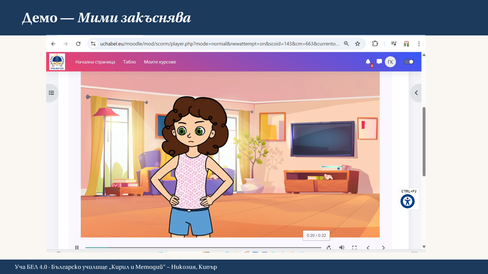Open Моите курсове tab
The height and width of the screenshot is (274, 488).
(x=160, y=62)
